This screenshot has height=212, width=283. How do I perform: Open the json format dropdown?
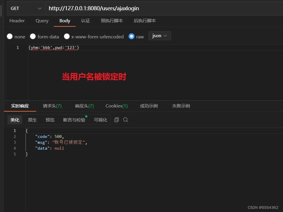(160, 36)
